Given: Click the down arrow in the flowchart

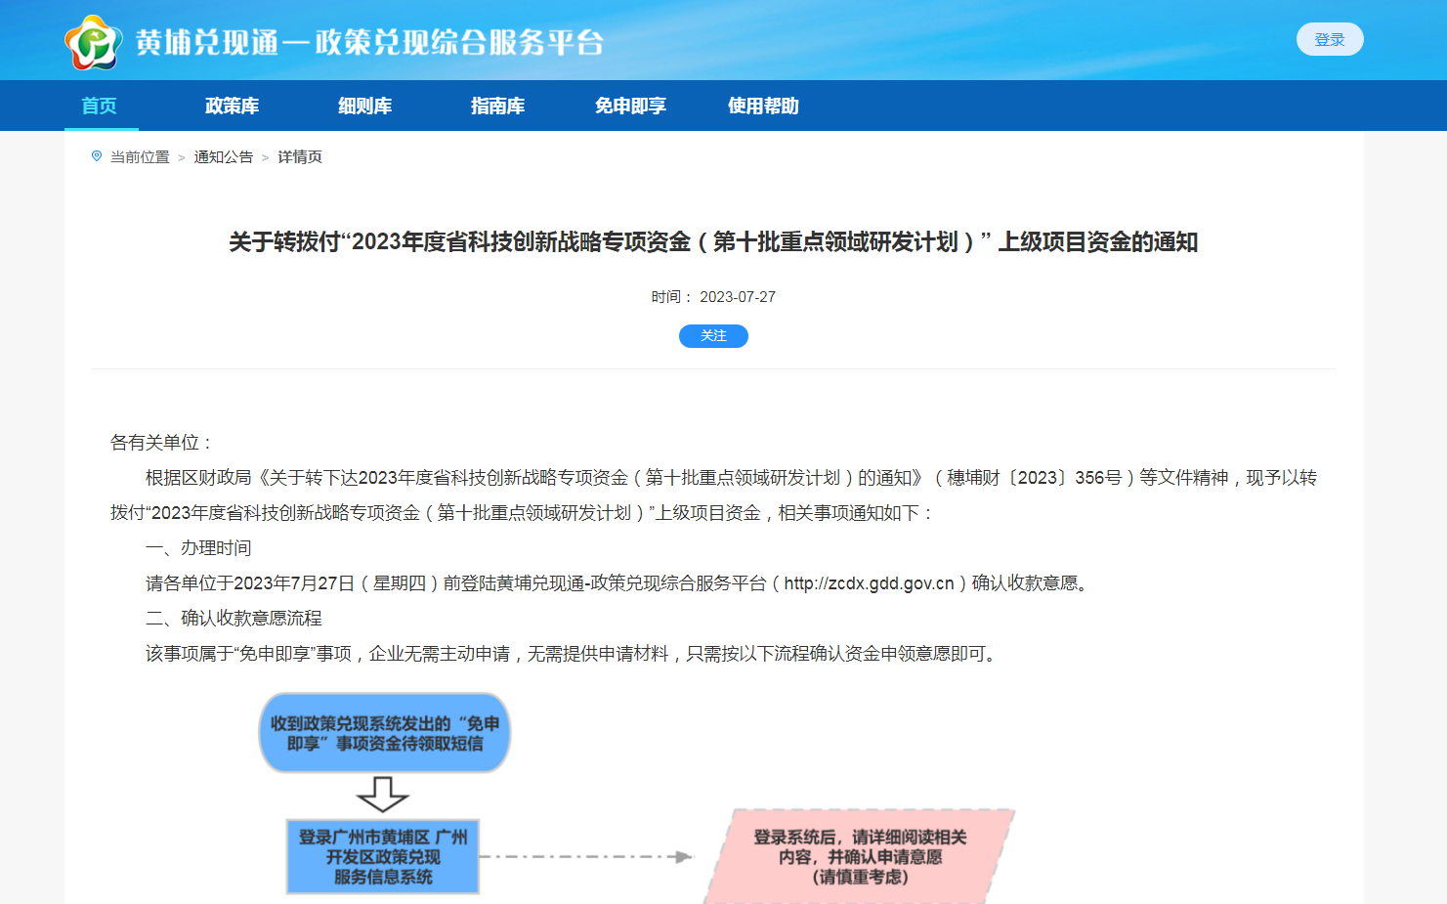Looking at the screenshot, I should click(x=383, y=795).
